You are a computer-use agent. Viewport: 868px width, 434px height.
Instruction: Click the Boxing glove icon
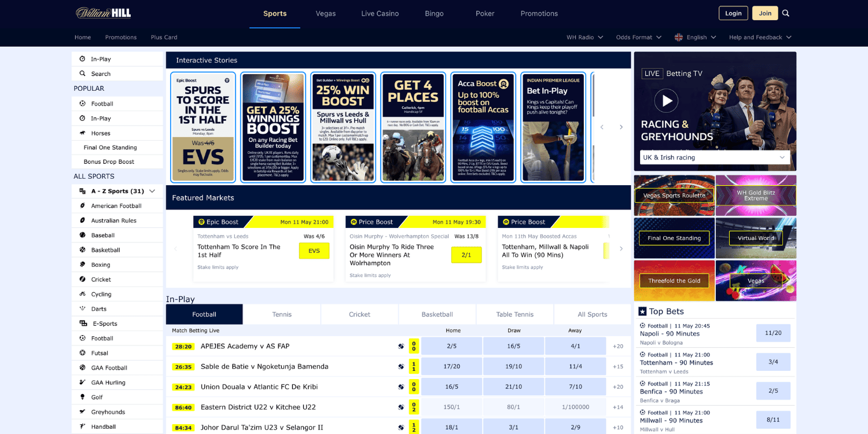[82, 264]
